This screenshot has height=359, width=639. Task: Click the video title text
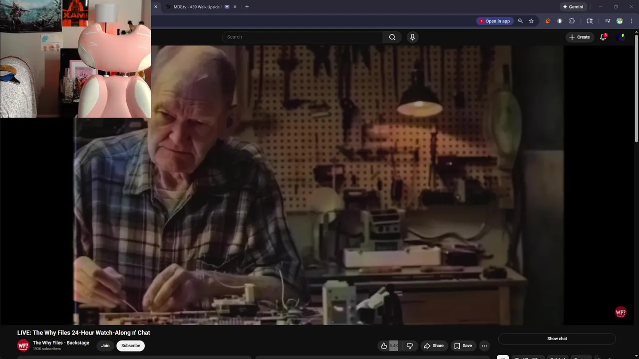point(84,333)
